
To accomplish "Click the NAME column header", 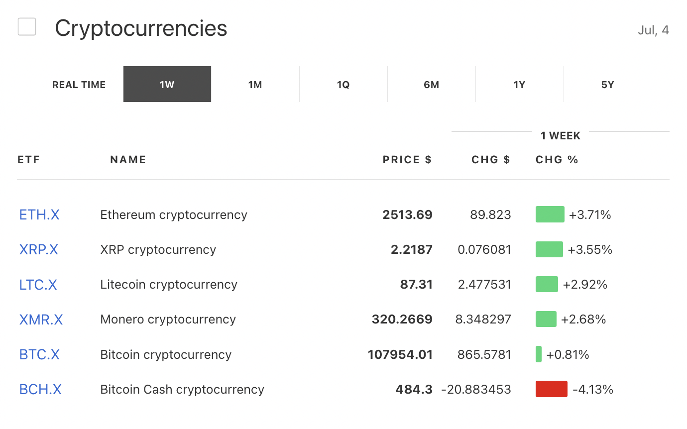I will pyautogui.click(x=128, y=160).
